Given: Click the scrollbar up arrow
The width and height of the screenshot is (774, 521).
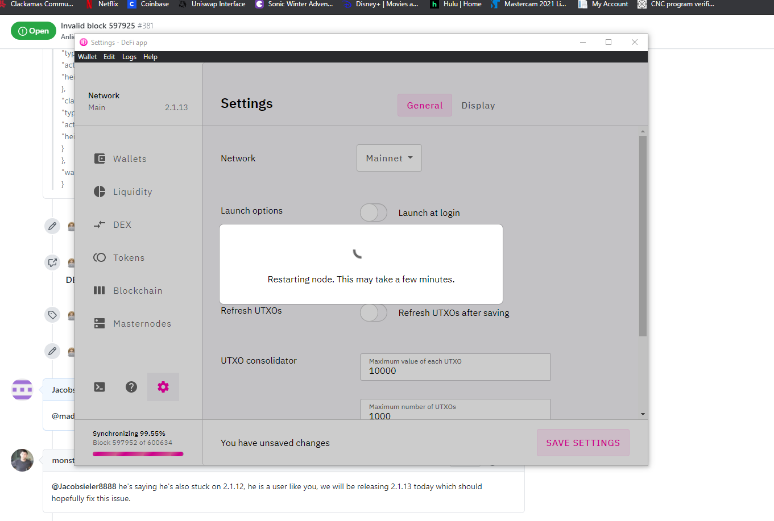Looking at the screenshot, I should 643,131.
